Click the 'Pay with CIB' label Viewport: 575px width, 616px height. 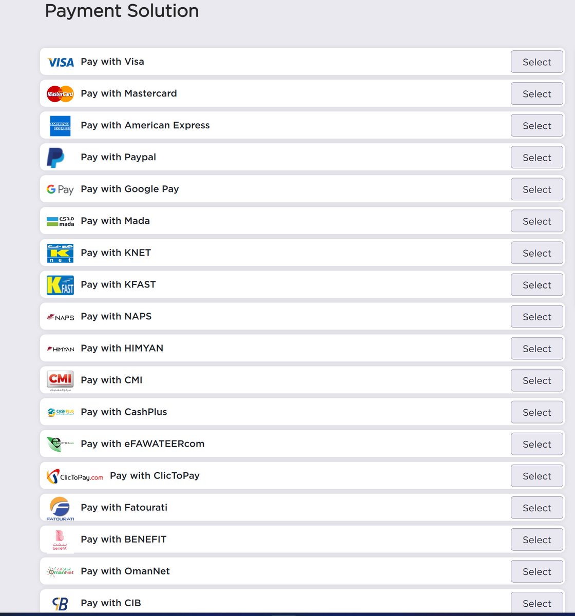pyautogui.click(x=111, y=603)
